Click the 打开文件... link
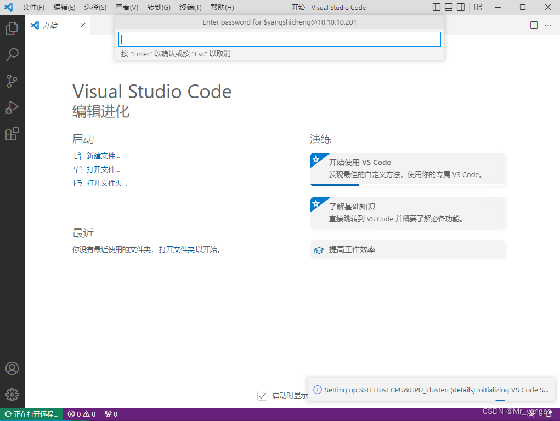Image resolution: width=560 pixels, height=421 pixels. pos(103,169)
